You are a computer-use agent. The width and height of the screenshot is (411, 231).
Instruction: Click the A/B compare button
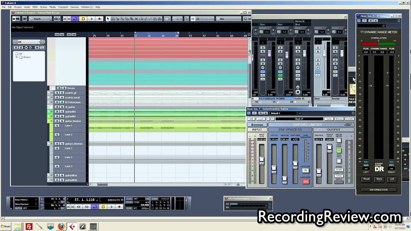[251, 119]
